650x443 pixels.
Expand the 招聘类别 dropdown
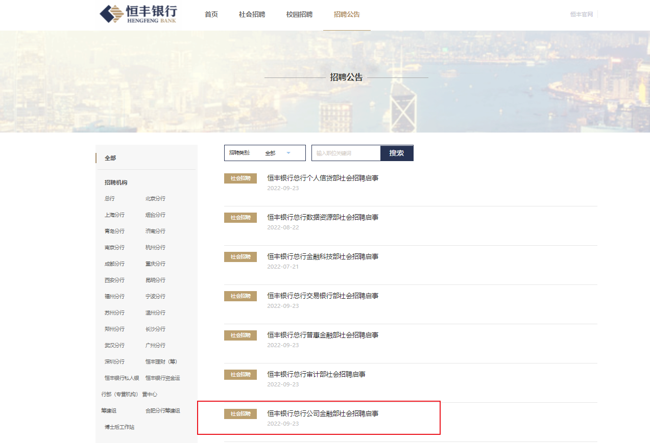click(264, 153)
